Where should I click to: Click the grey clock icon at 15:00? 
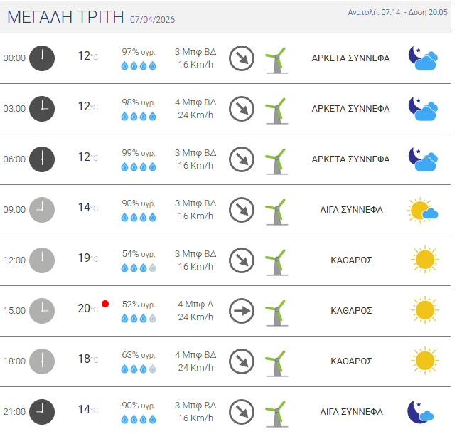tap(42, 310)
